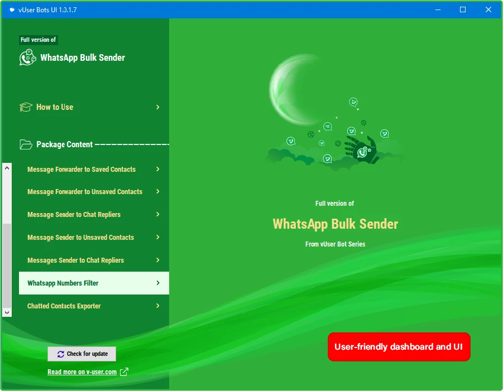Expand chevron for Whatsapp Numbers Filter
This screenshot has height=391, width=503.
click(158, 283)
